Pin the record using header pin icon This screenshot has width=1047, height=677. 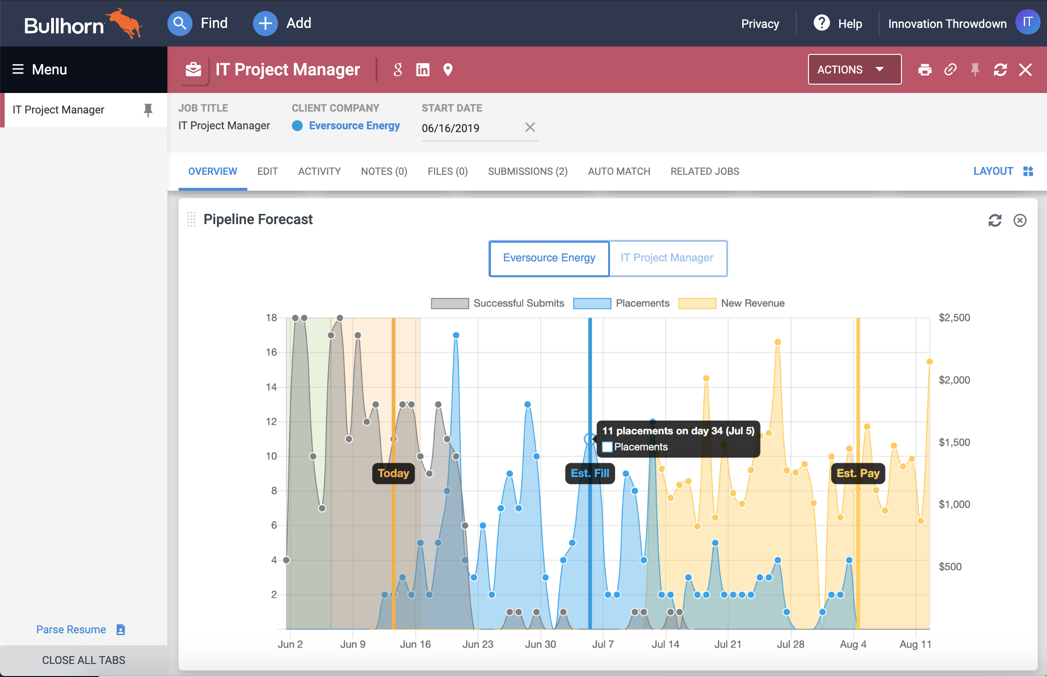[975, 70]
